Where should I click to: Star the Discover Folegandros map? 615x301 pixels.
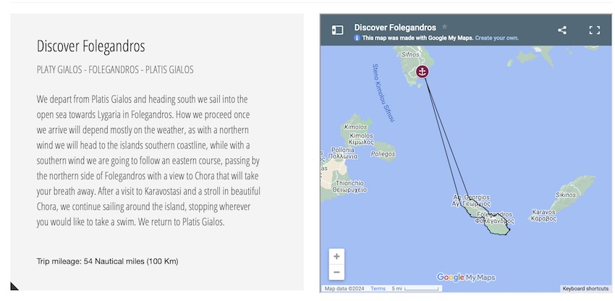coord(444,27)
